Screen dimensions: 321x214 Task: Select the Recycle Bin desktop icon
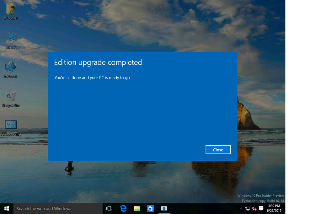point(11,99)
